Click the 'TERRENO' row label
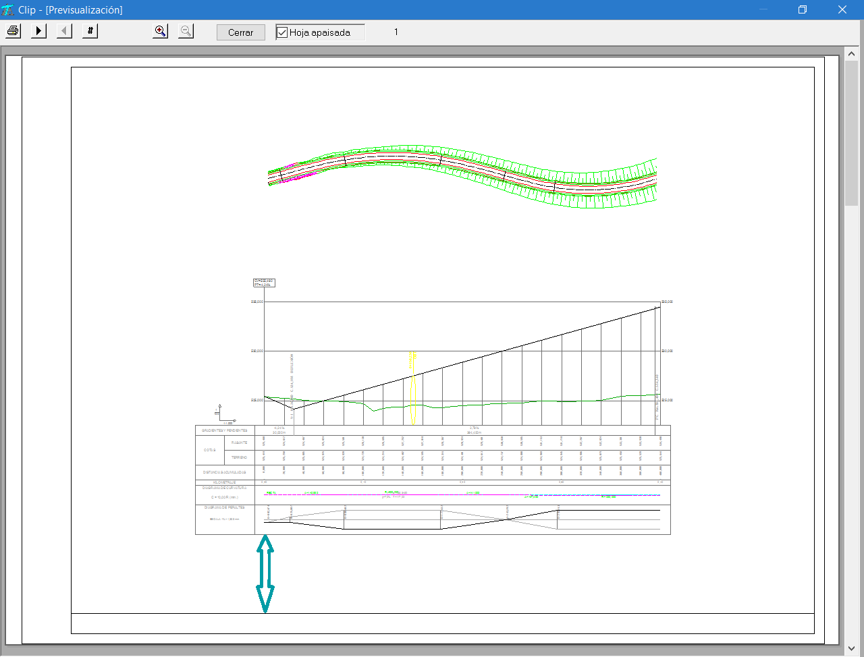 click(x=239, y=457)
